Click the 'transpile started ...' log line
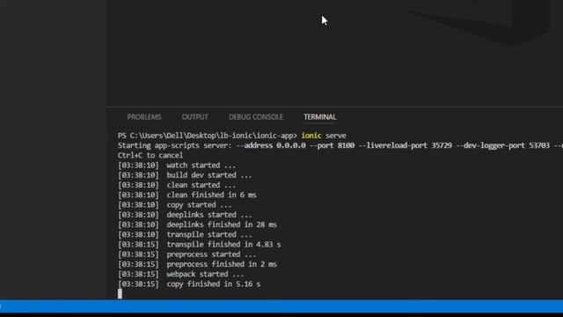 click(185, 235)
